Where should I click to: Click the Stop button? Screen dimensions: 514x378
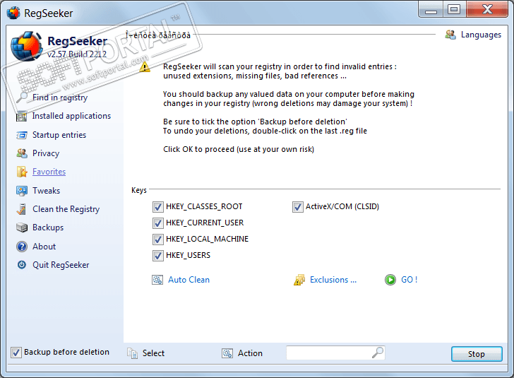click(477, 354)
